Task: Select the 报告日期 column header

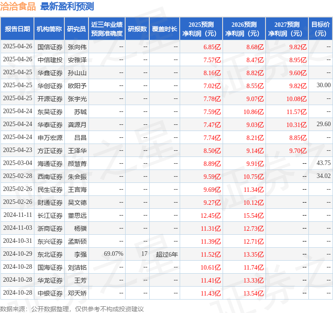Action: tap(17, 29)
